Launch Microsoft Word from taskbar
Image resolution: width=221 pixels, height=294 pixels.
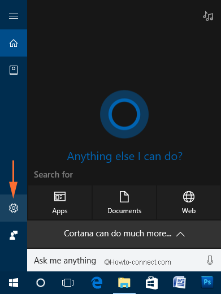[179, 282]
